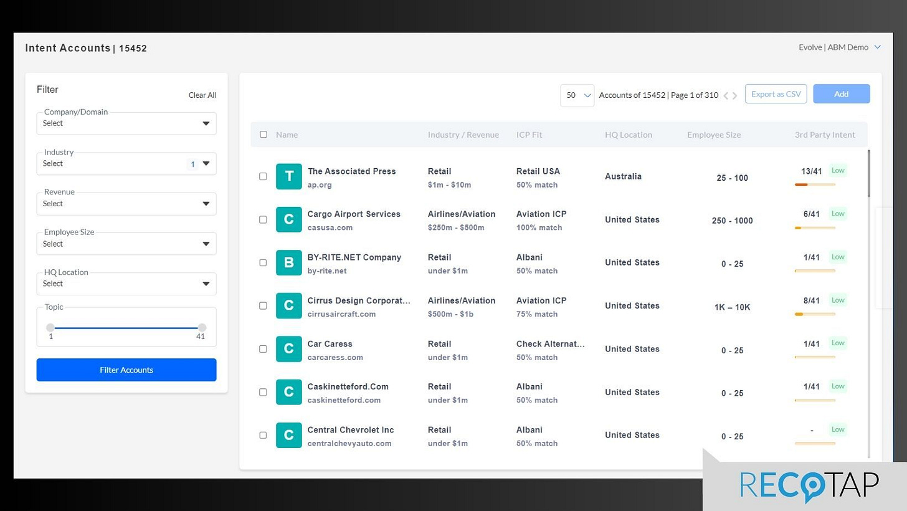The image size is (907, 511).
Task: Click centralchevyauto.com domain text
Action: click(349, 444)
